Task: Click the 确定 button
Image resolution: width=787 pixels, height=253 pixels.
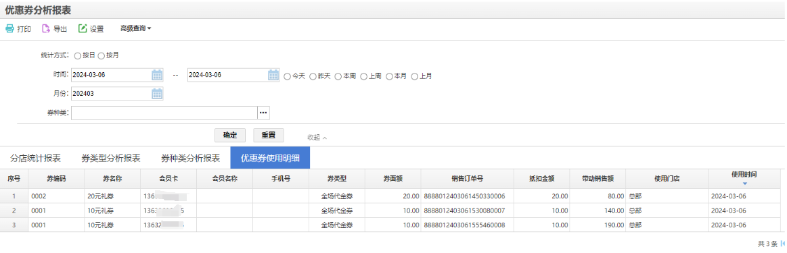Action: (230, 135)
